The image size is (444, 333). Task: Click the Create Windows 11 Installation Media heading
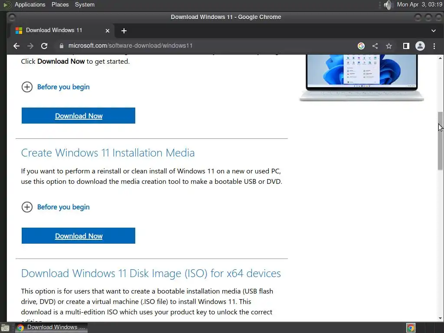pyautogui.click(x=108, y=153)
